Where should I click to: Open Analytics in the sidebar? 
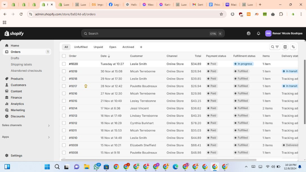[17, 104]
